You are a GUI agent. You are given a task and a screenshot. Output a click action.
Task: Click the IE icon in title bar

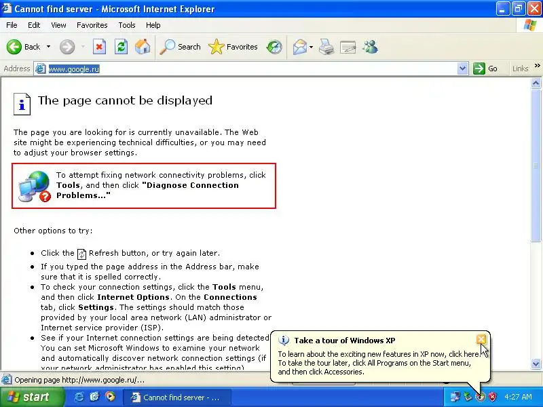[x=7, y=8]
